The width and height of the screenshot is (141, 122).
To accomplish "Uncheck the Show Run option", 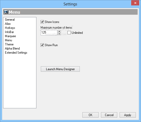I will pos(42,45).
